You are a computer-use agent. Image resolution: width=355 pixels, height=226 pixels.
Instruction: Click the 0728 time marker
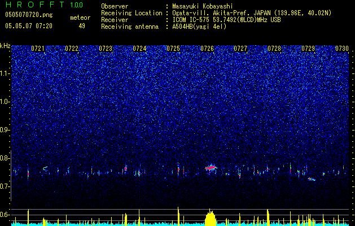274,49
